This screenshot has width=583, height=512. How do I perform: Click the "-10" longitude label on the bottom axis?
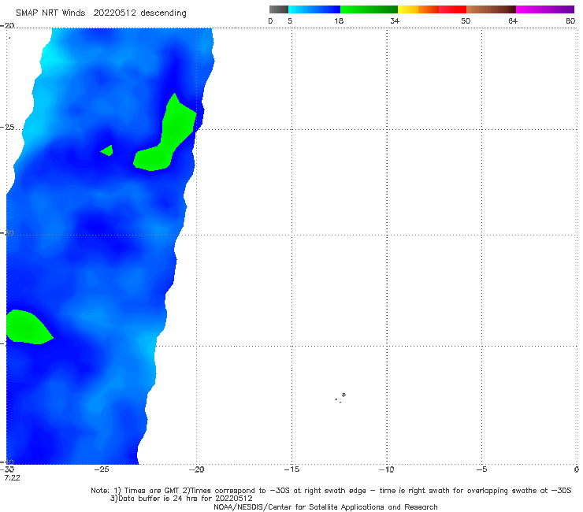click(x=387, y=469)
